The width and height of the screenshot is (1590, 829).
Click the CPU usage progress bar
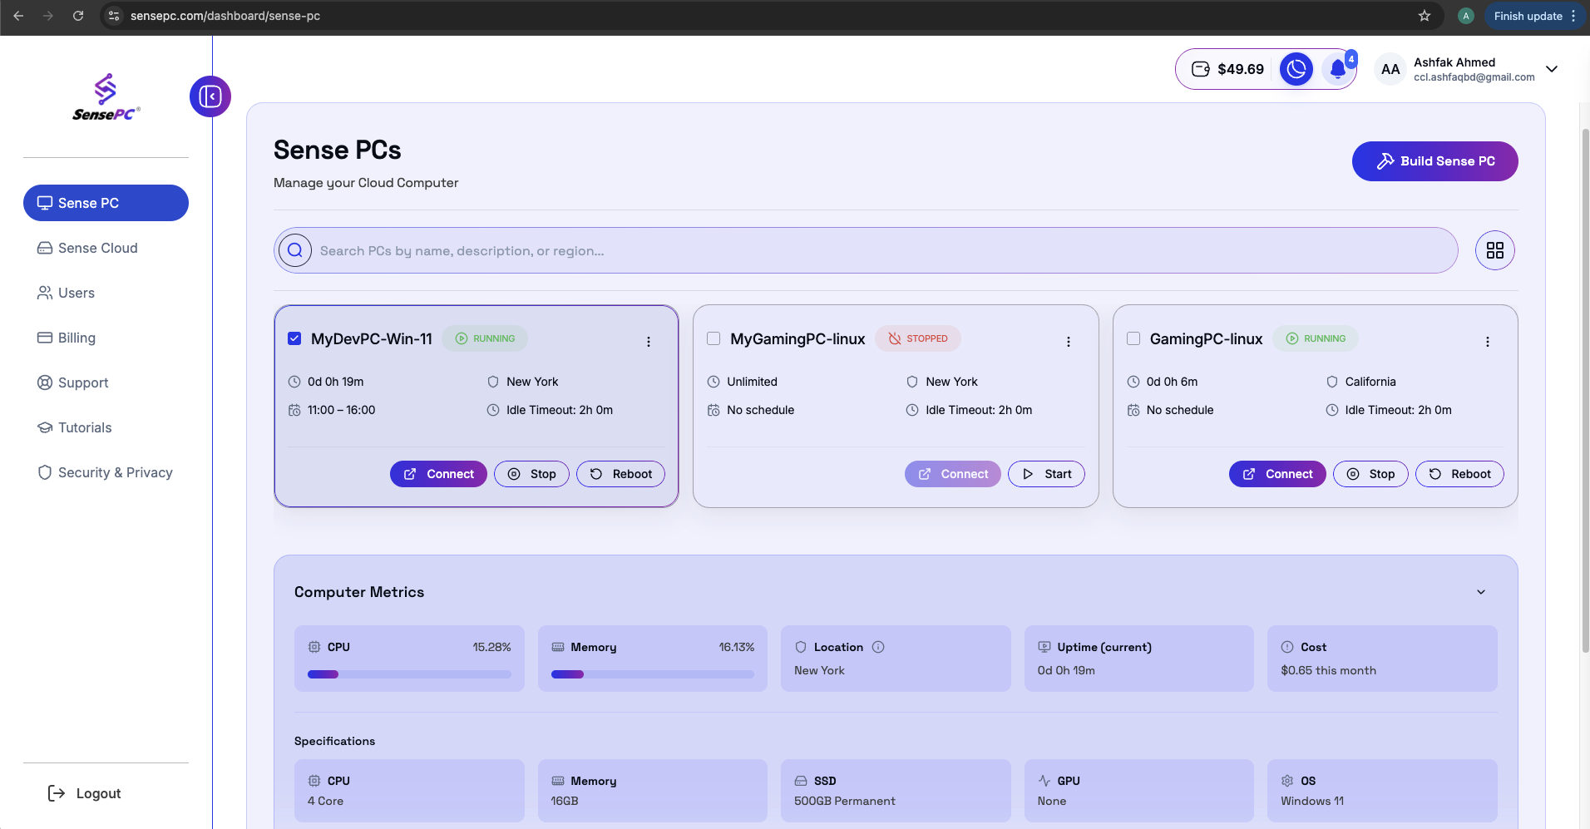tap(409, 674)
